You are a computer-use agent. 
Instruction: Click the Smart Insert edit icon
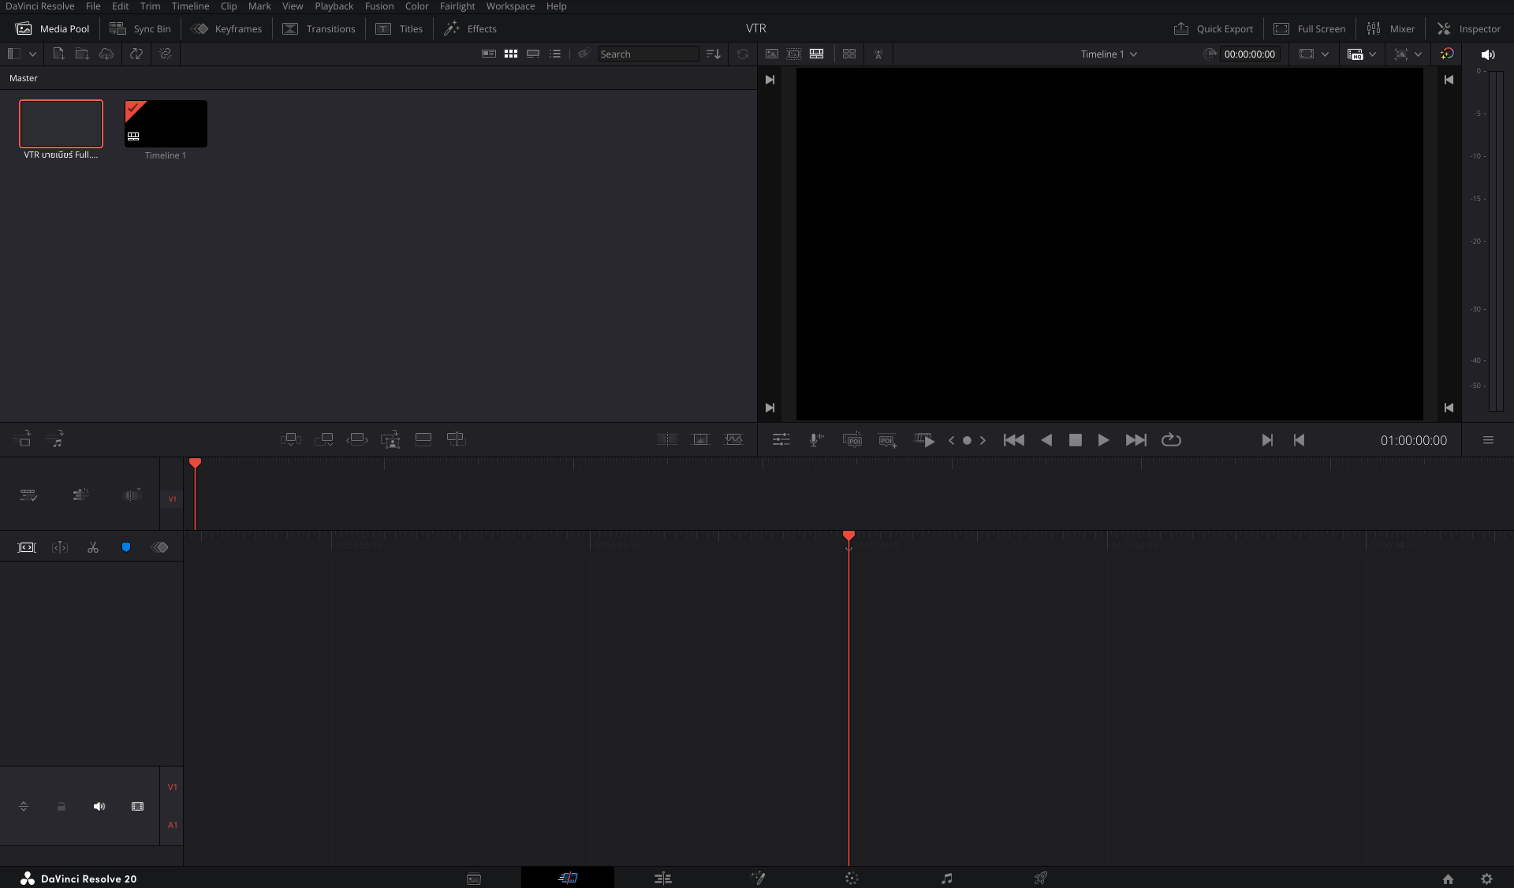pyautogui.click(x=291, y=439)
